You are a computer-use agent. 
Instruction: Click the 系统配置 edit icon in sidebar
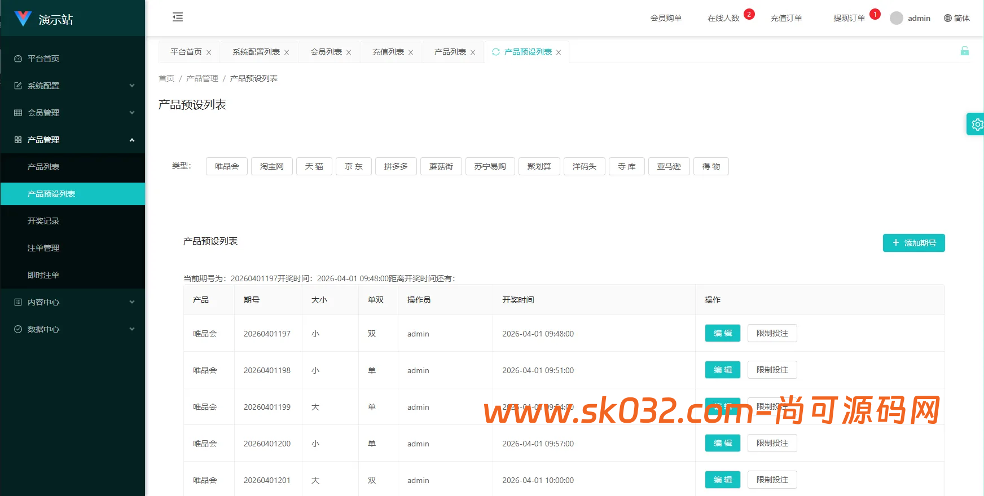(18, 86)
